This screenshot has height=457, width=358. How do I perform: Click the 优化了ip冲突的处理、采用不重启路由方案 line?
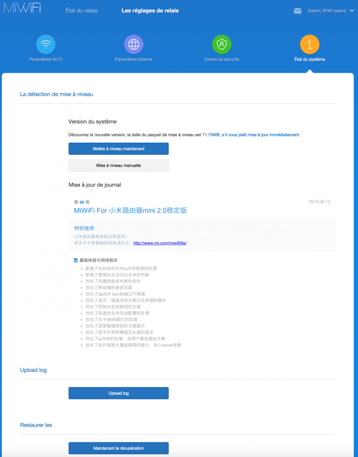click(125, 339)
